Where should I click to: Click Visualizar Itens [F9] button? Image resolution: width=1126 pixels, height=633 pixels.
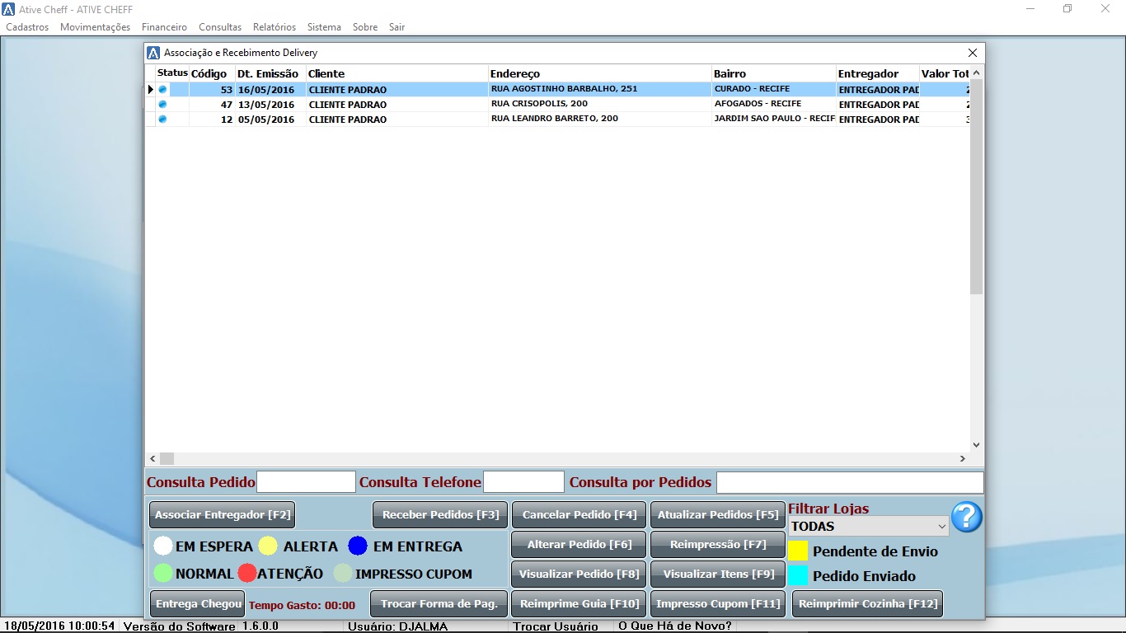718,574
